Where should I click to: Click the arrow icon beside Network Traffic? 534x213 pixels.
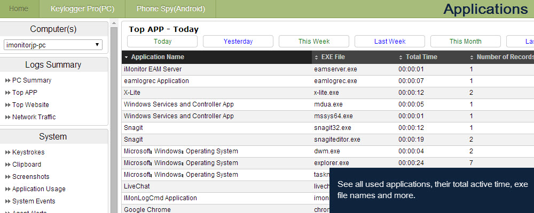[x=8, y=117]
